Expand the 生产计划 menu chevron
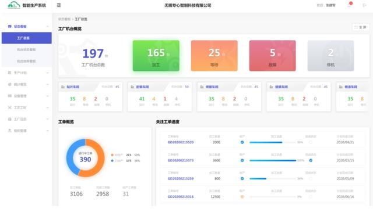Viewport: 373px width, 209px height. [47, 73]
